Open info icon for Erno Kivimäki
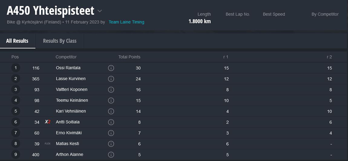348x161 pixels. tap(111, 133)
